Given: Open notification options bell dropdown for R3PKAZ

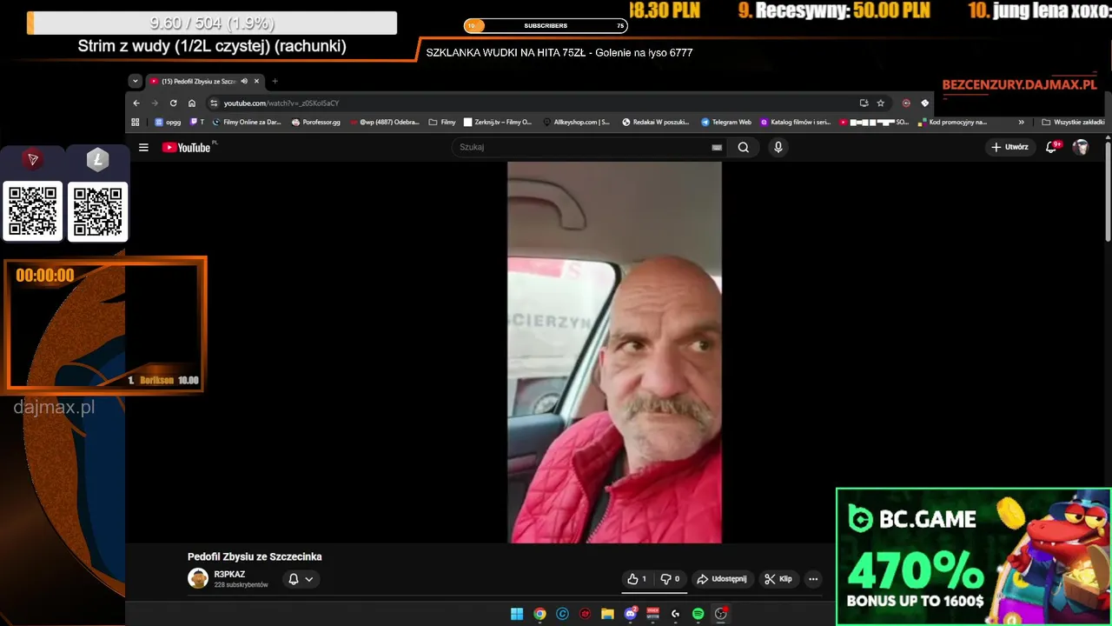Looking at the screenshot, I should pos(301,579).
